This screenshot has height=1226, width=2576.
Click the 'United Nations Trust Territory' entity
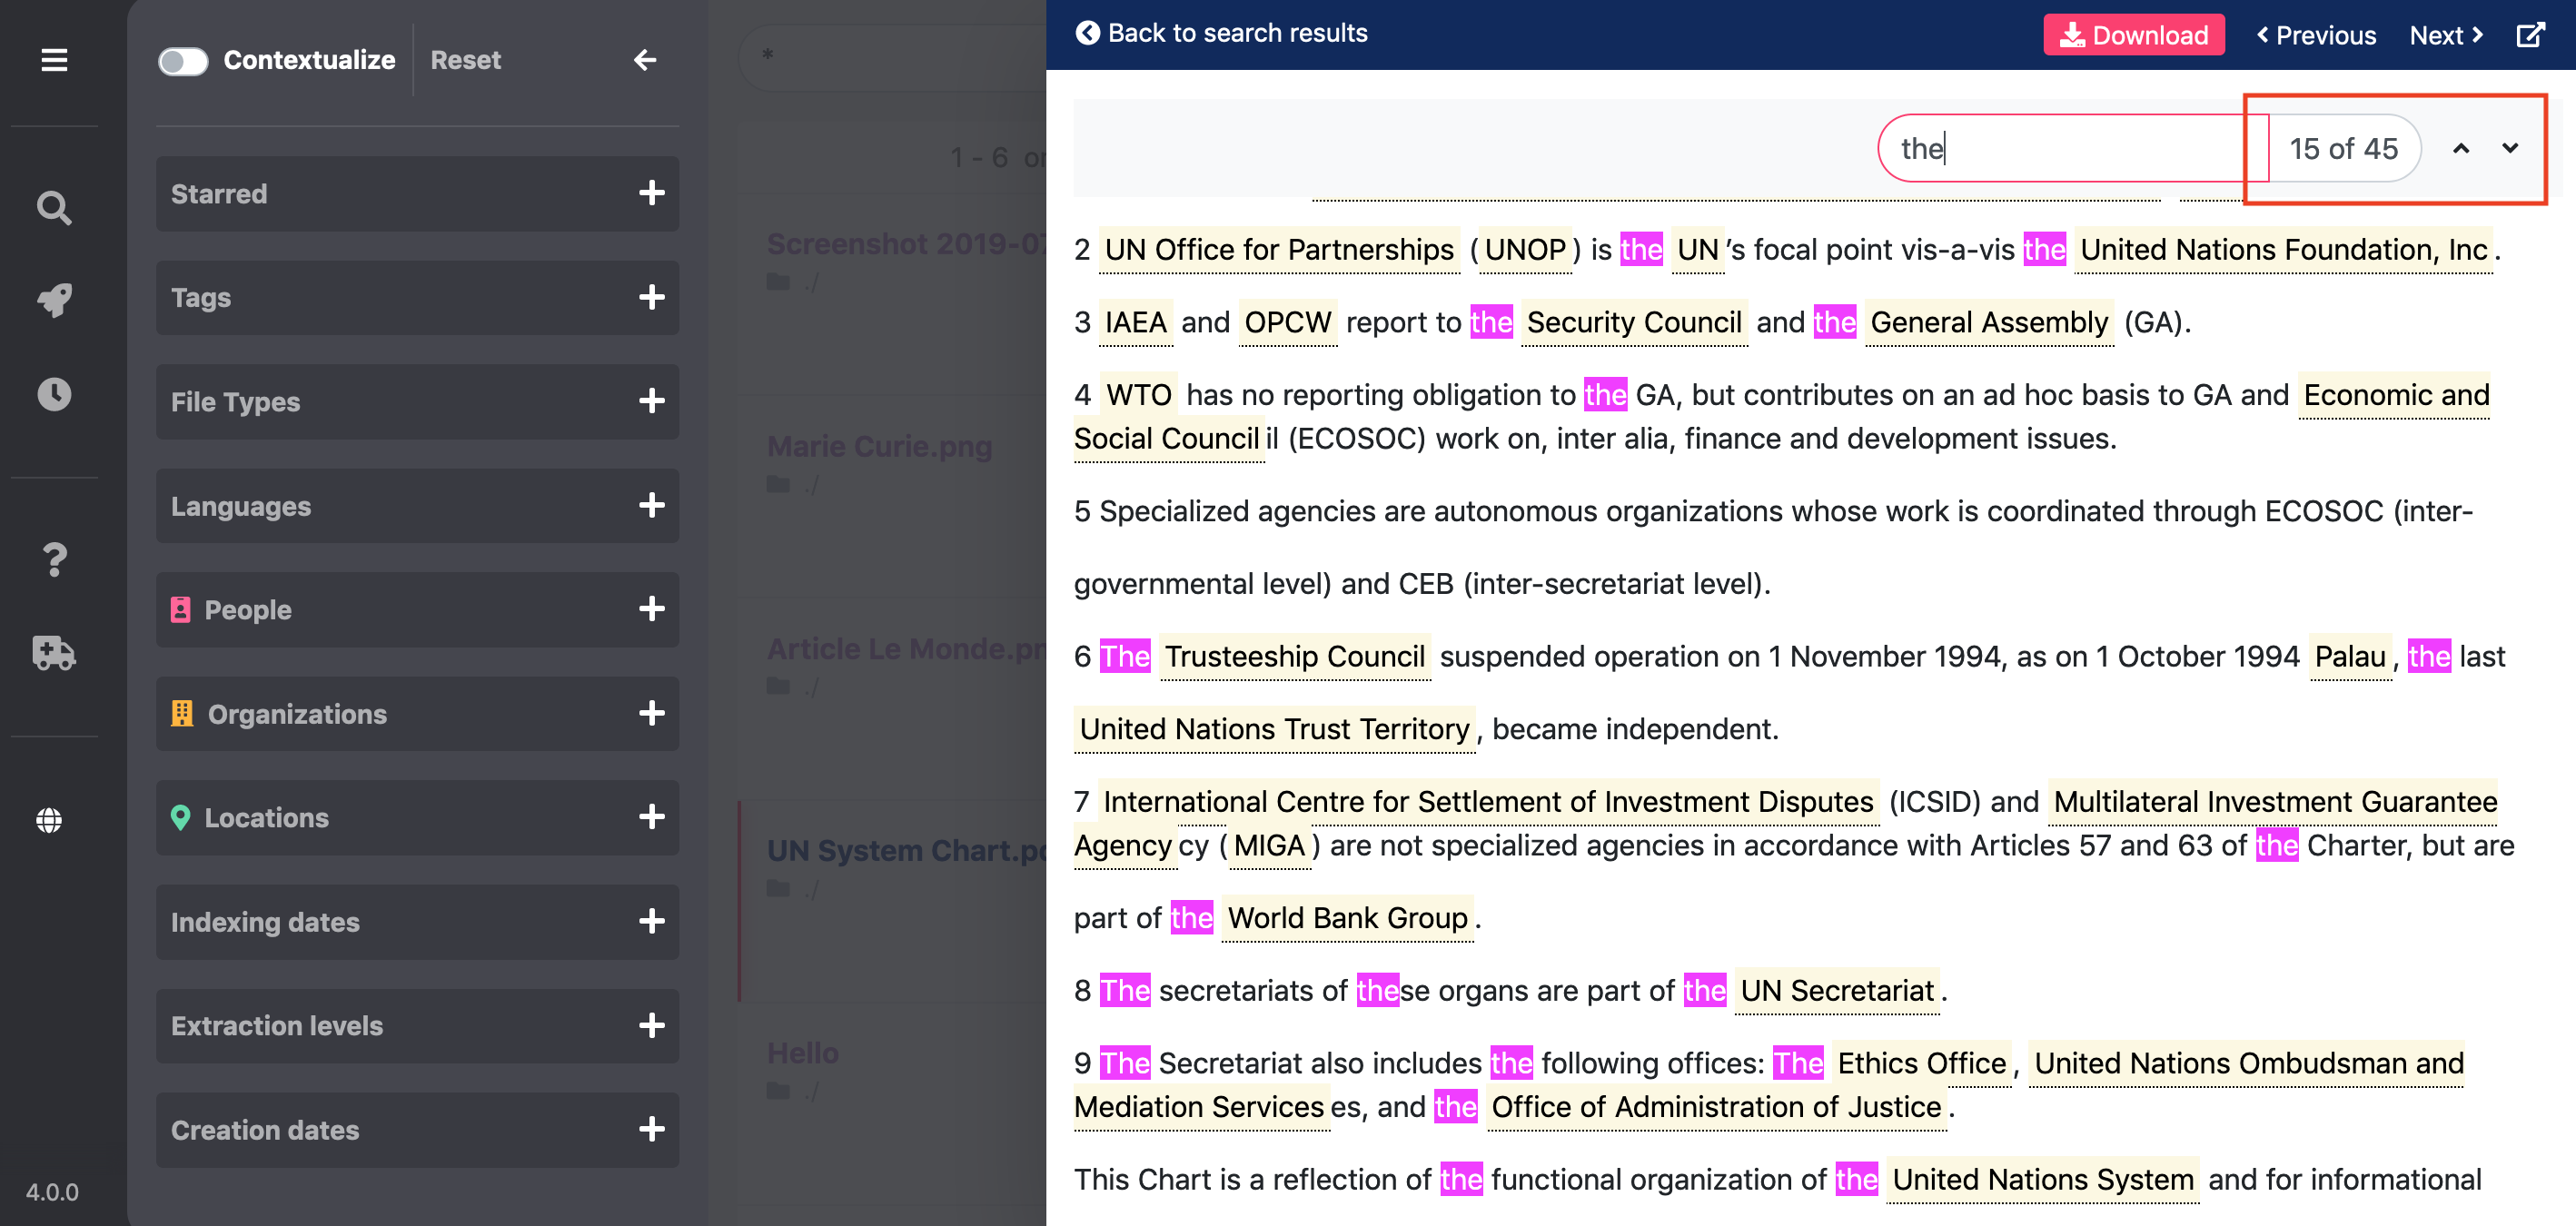point(1275,729)
